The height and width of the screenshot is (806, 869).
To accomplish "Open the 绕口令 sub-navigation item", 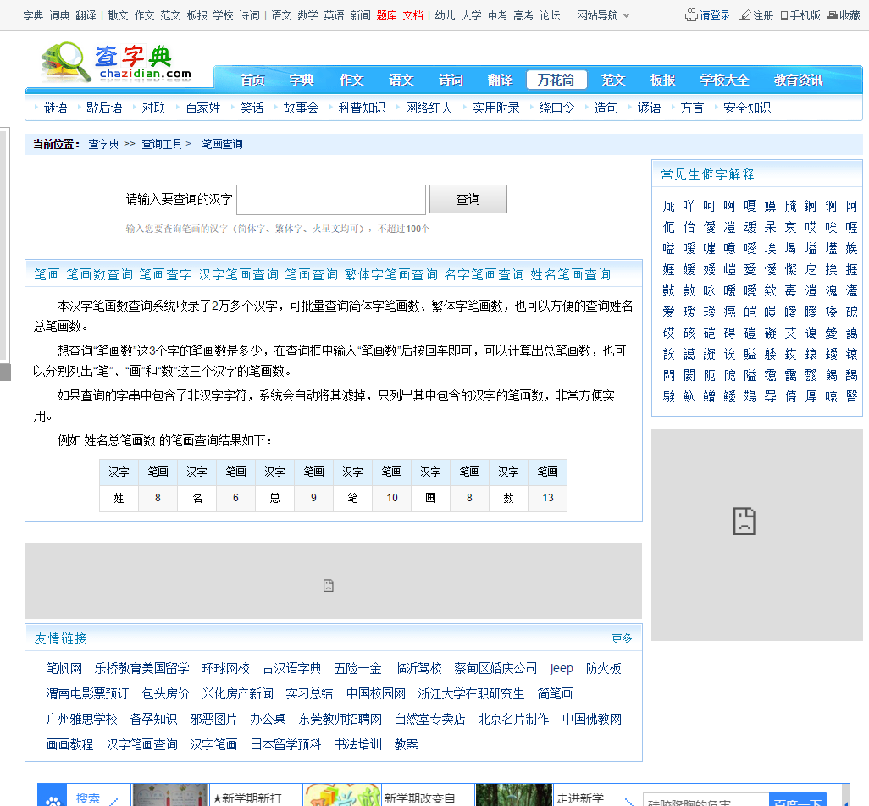I will tap(556, 108).
